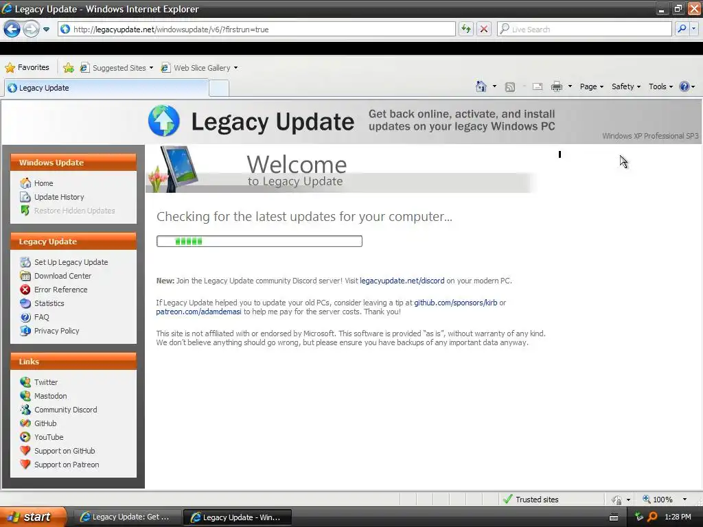Screen dimensions: 703x527
Task: Click the YouTube play icon
Action: (25, 437)
